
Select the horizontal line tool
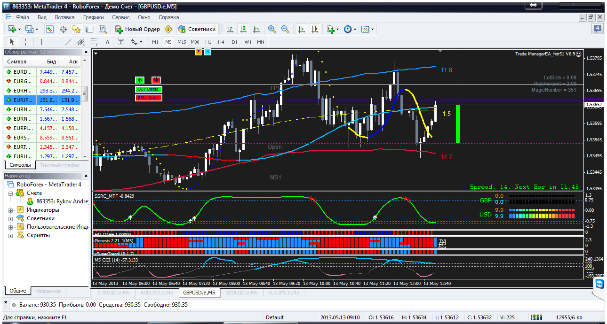click(x=55, y=42)
